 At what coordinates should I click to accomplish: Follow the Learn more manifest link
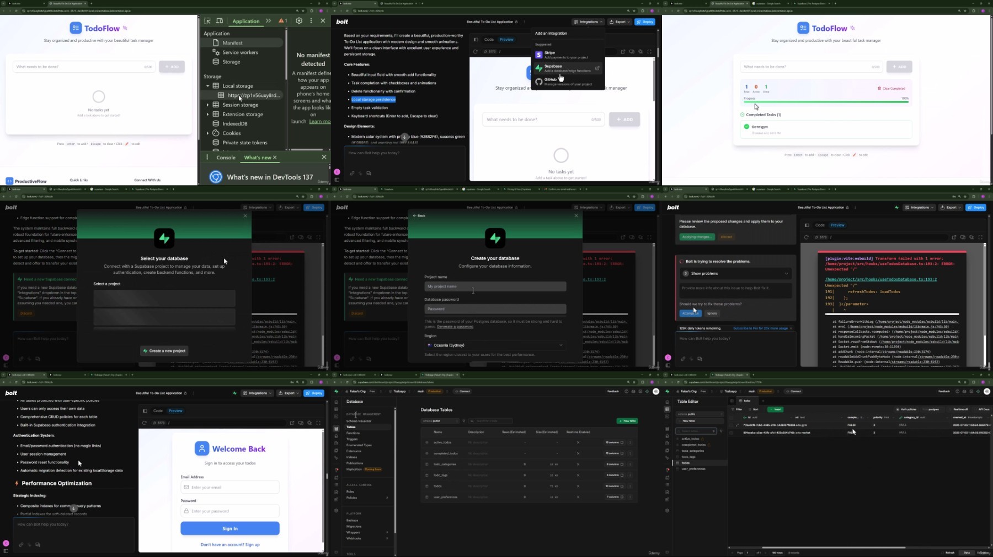click(320, 121)
